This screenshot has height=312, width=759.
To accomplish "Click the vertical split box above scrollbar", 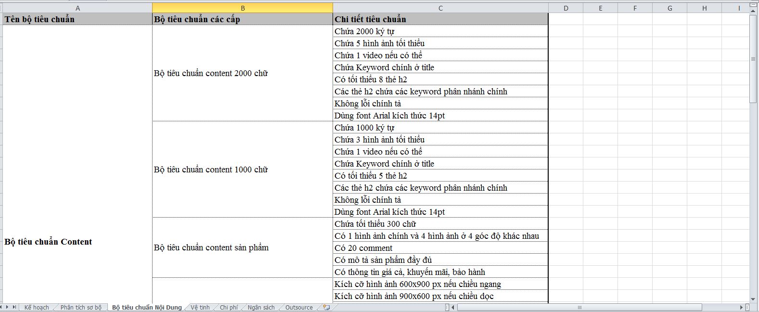I will [753, 5].
